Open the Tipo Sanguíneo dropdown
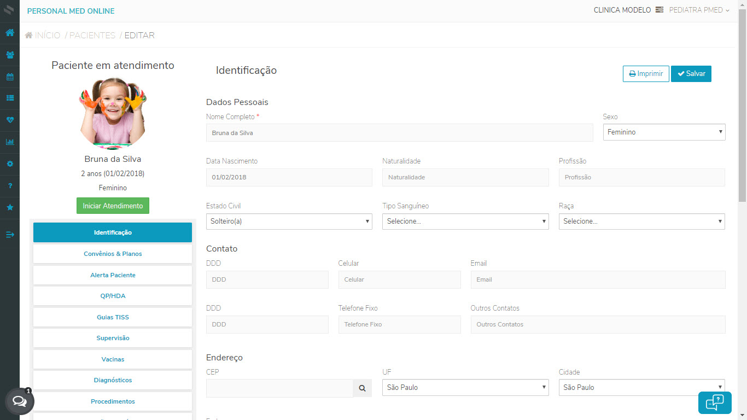The height and width of the screenshot is (420, 747). click(x=465, y=221)
